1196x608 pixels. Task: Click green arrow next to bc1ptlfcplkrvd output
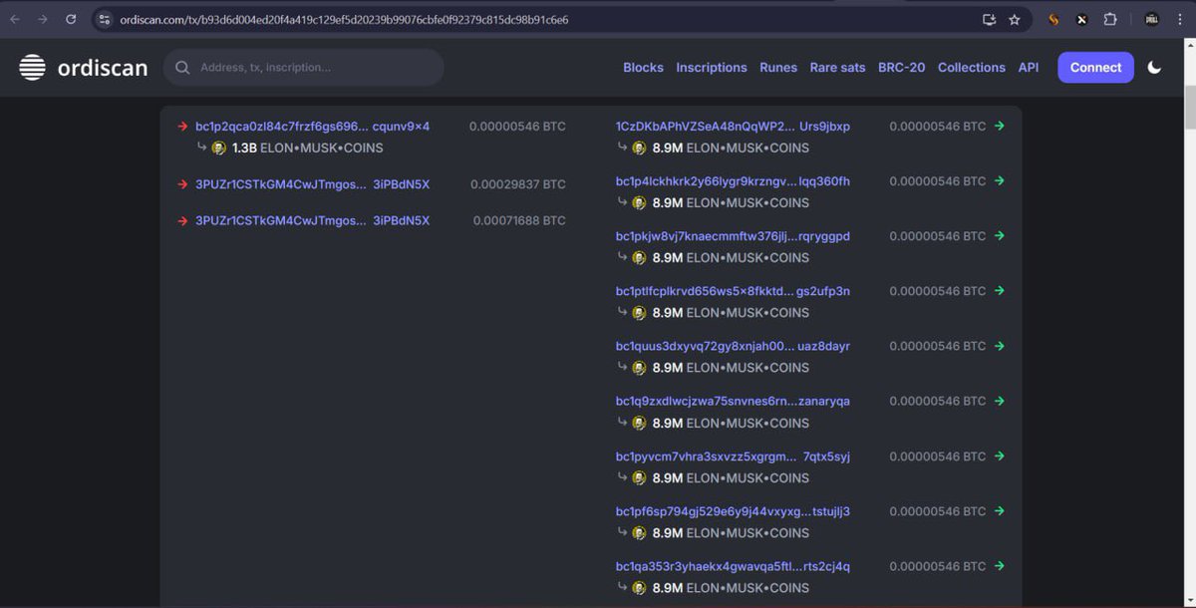(1000, 291)
